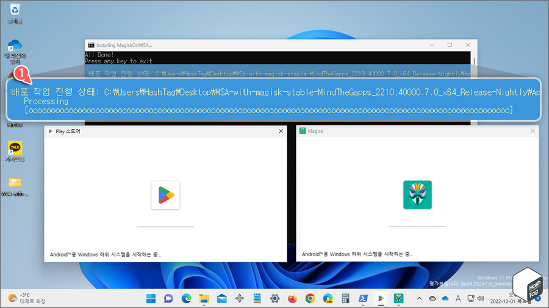Click Magisk window status text at bottom

pyautogui.click(x=357, y=254)
